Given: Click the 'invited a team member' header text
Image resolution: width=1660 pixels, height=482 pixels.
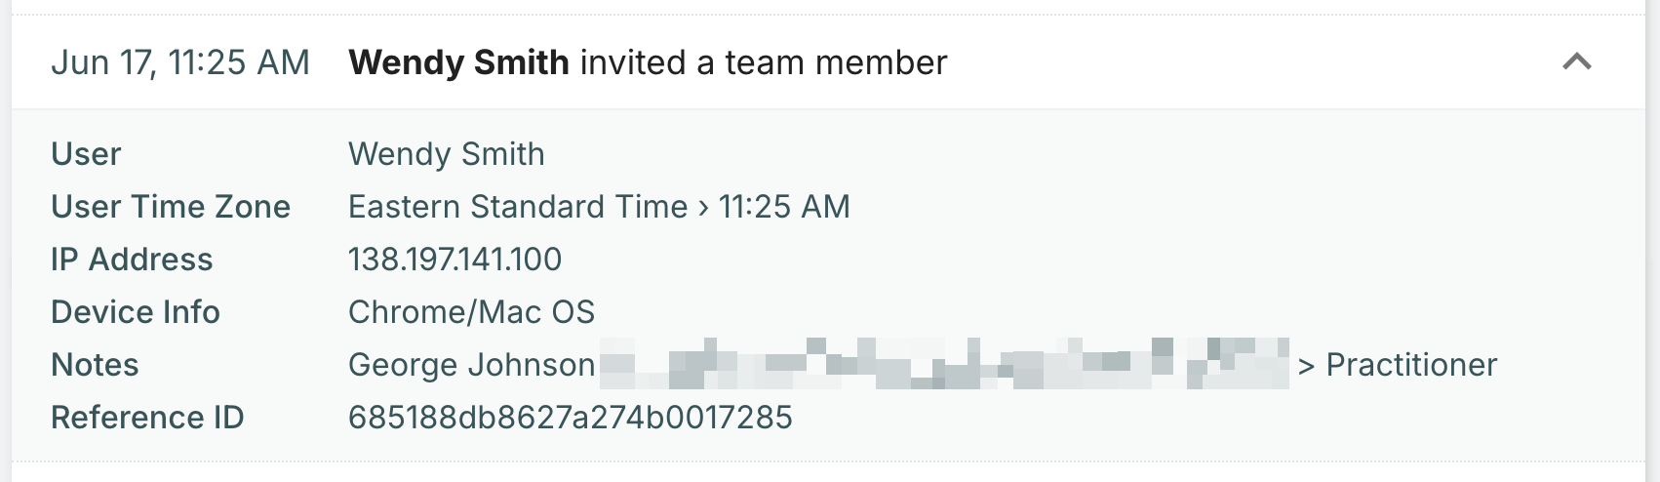Looking at the screenshot, I should 764,62.
